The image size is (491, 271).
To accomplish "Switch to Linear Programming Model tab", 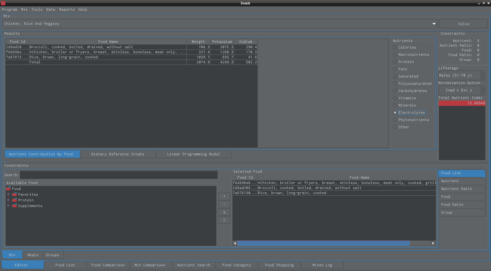I will (194, 154).
